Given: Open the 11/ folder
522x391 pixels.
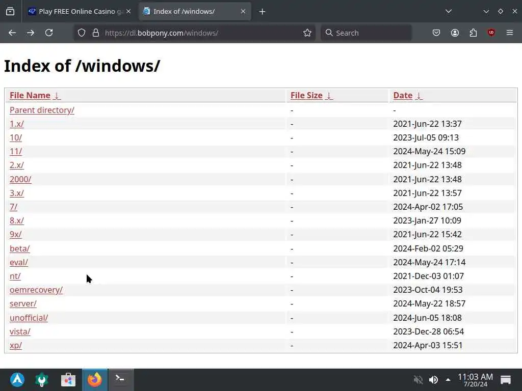Looking at the screenshot, I should click(16, 151).
